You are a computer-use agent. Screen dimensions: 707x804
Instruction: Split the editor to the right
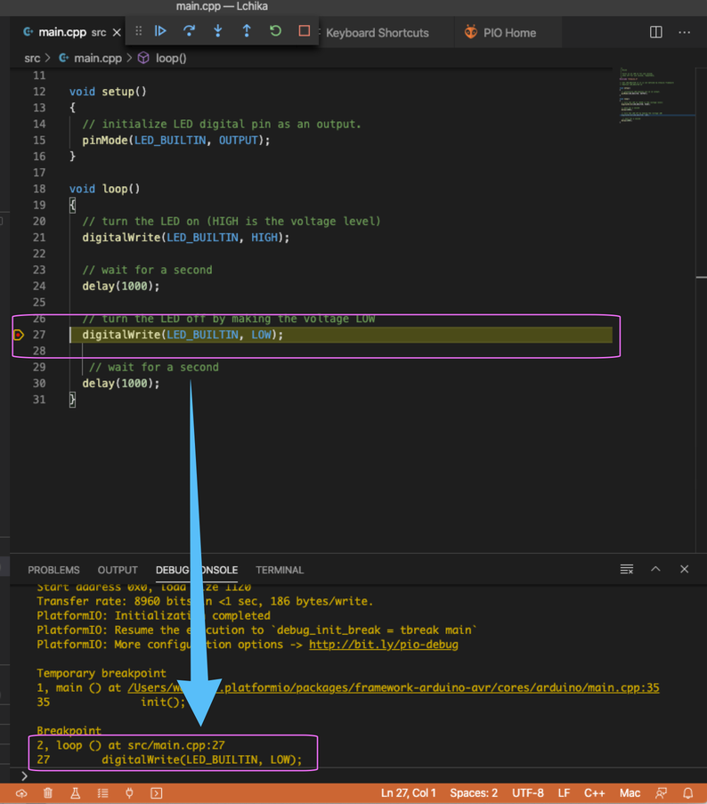[x=656, y=32]
